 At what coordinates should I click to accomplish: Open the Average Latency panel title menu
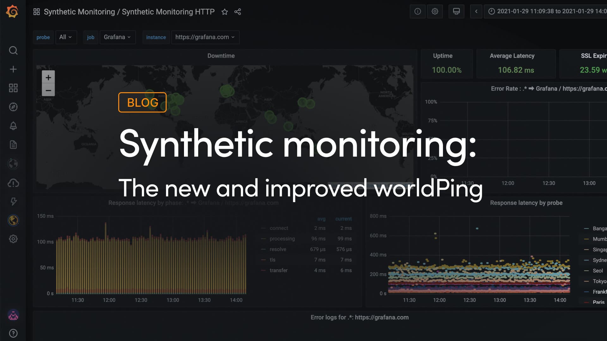[x=512, y=56]
